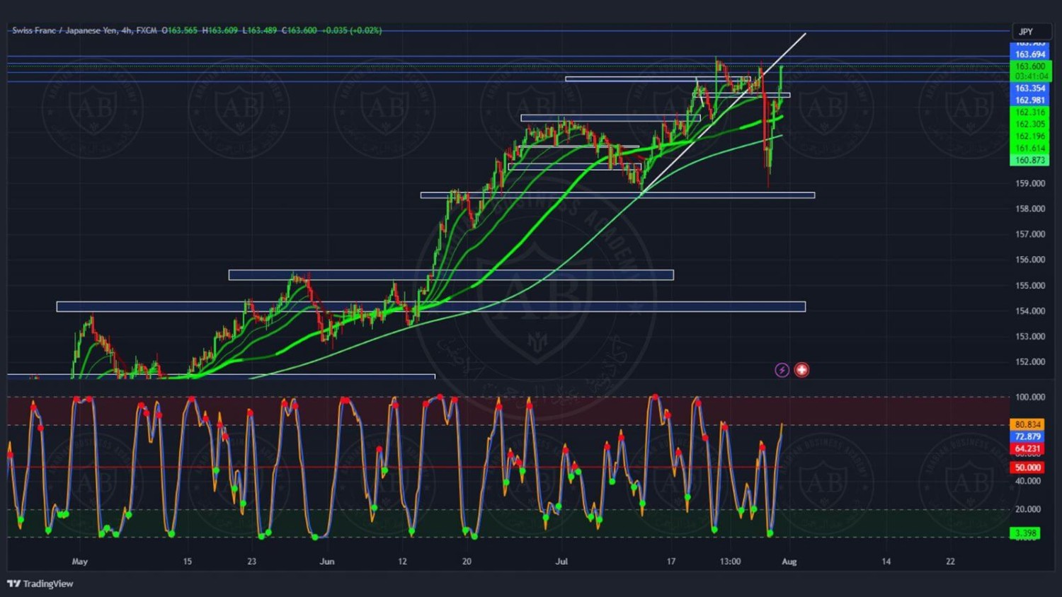Viewport: 1062px width, 597px height.
Task: Click the 22 date label on time axis
Action: [x=951, y=562]
